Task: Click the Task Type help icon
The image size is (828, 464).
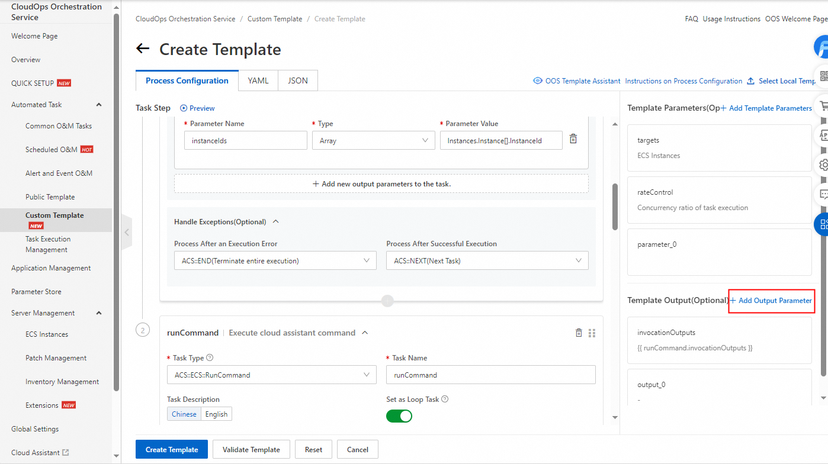Action: pyautogui.click(x=210, y=357)
